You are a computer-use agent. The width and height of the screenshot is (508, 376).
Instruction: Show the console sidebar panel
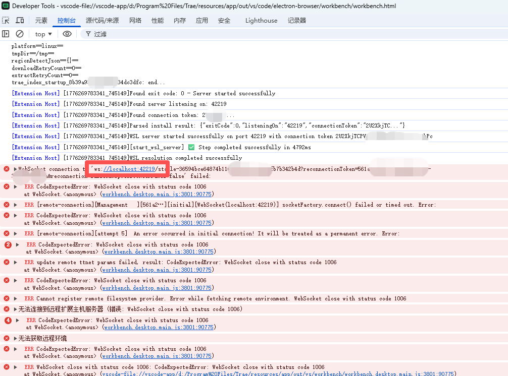point(6,34)
